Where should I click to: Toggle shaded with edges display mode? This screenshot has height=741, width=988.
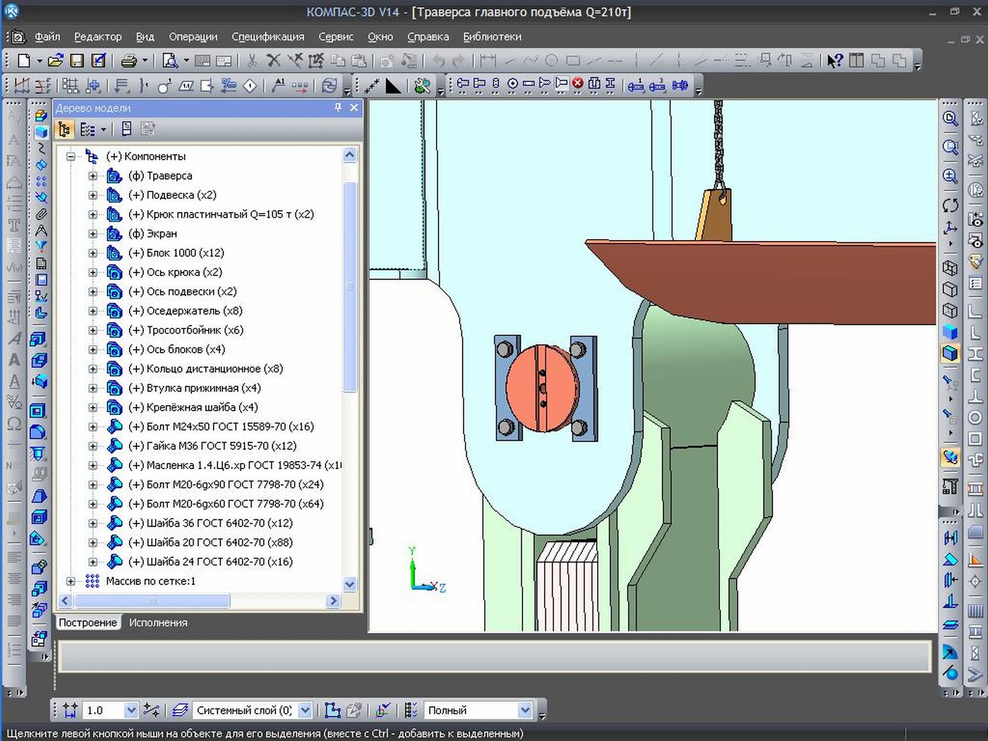pos(950,353)
